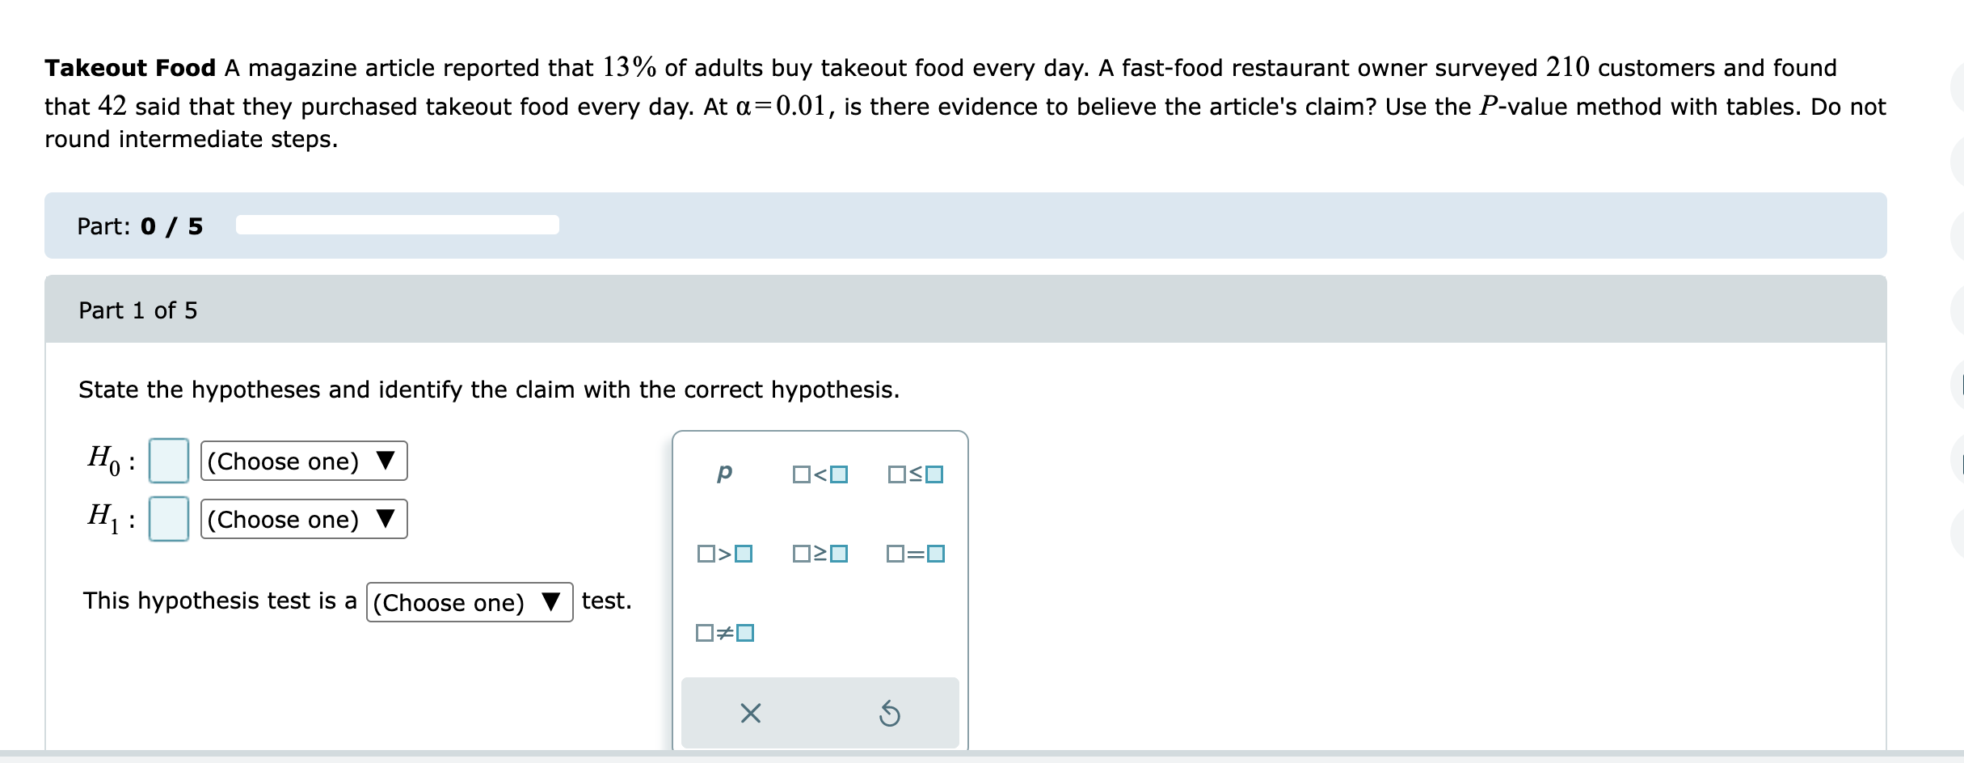Select the greater-than-or-equal template
Image resolution: width=1964 pixels, height=763 pixels.
pos(820,554)
